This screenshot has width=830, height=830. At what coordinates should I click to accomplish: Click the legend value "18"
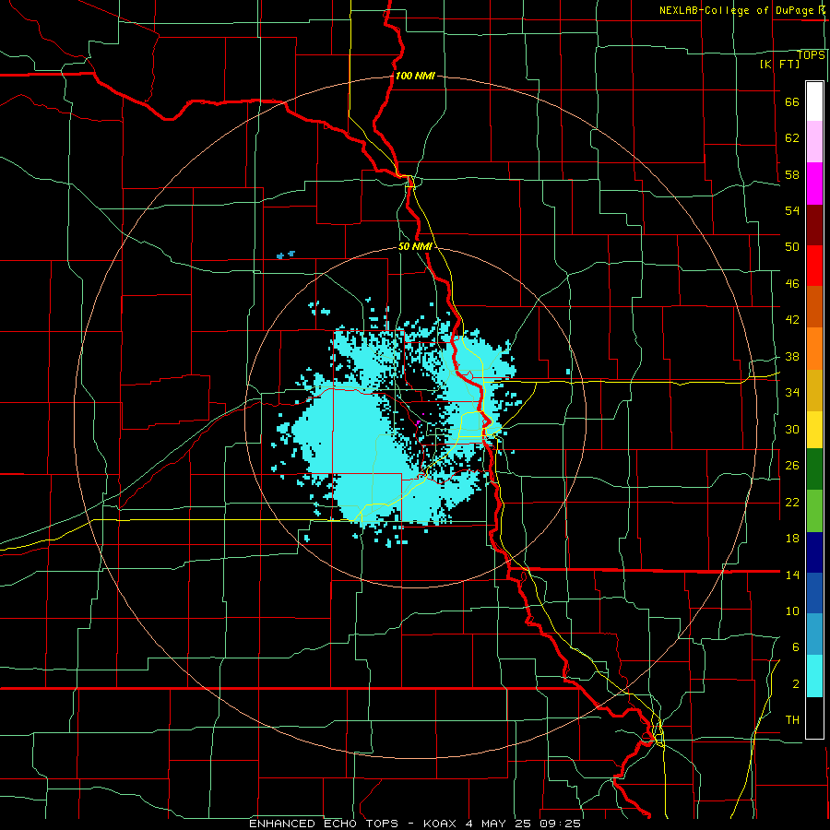[792, 539]
